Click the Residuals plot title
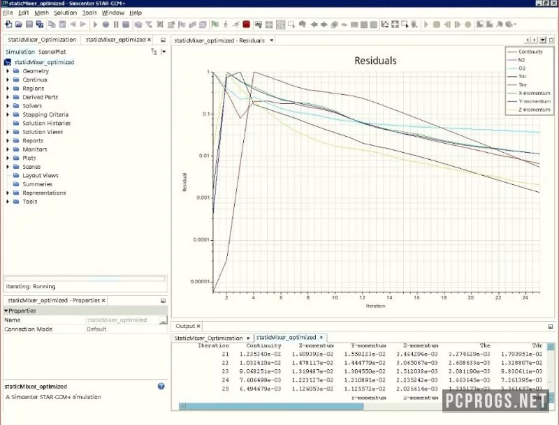Screen dimensions: 559x425 point(375,61)
